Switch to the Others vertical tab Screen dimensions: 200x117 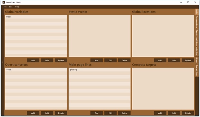tap(197, 60)
